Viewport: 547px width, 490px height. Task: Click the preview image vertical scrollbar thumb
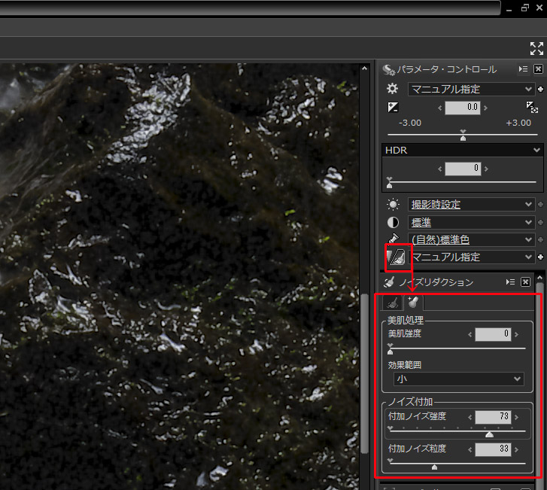point(365,373)
